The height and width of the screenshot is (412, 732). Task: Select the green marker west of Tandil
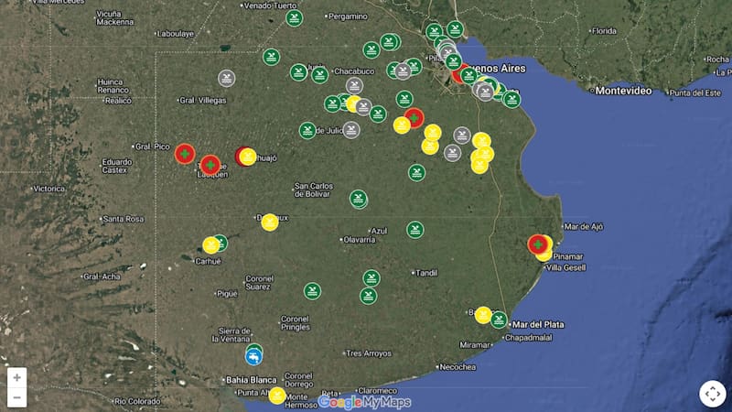371,277
